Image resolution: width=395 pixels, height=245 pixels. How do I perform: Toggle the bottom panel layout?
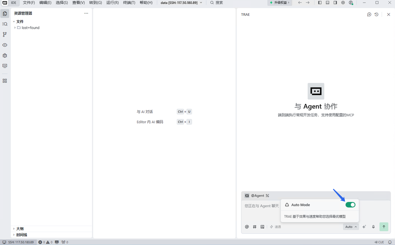[x=327, y=3]
